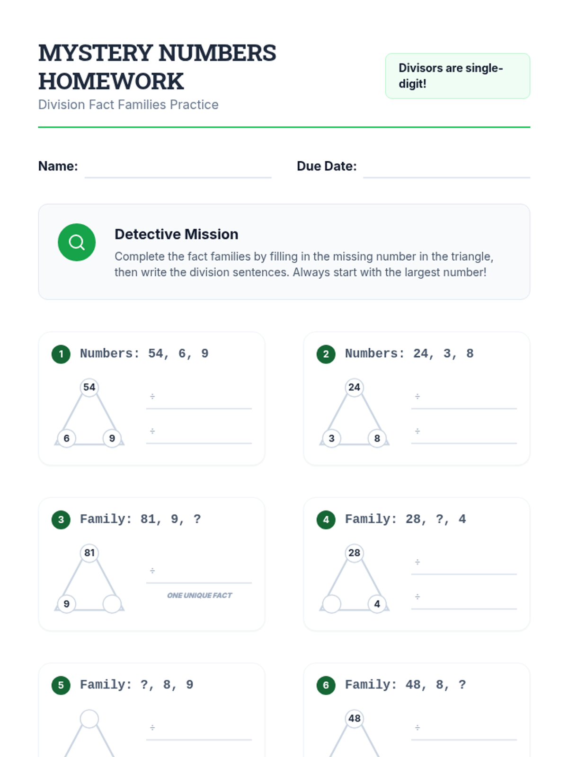The height and width of the screenshot is (757, 568).
Task: Click the Detective Mission heading
Action: coord(176,234)
